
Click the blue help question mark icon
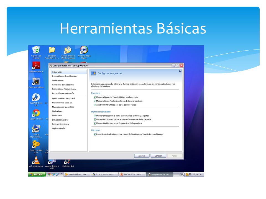[x=180, y=71]
